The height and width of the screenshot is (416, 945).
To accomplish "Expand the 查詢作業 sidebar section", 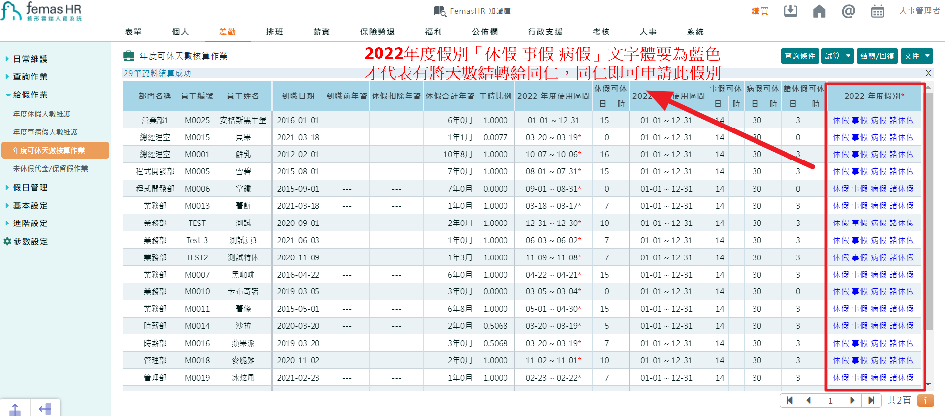I will (x=30, y=76).
